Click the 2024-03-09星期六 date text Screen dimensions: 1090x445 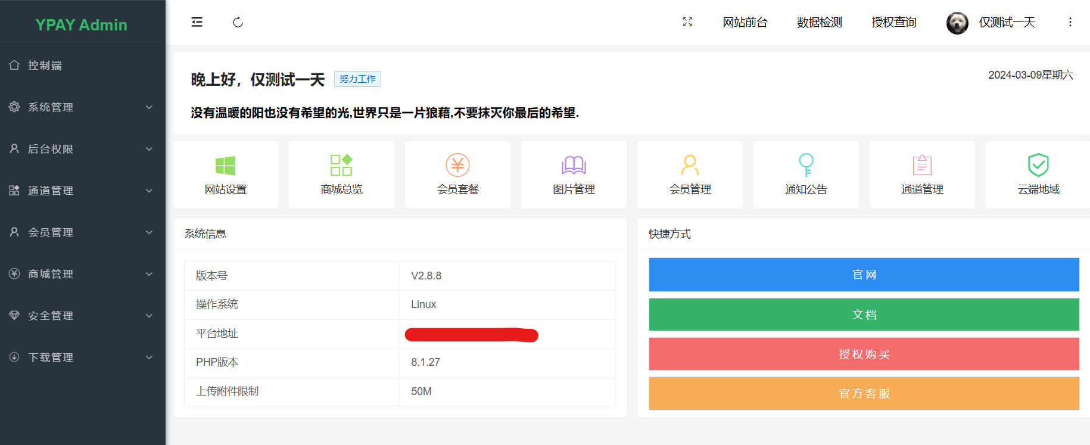pos(1030,75)
